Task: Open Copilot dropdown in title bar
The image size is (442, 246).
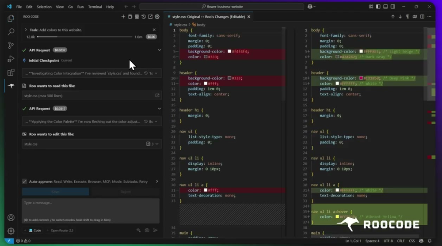Action: click(312, 7)
